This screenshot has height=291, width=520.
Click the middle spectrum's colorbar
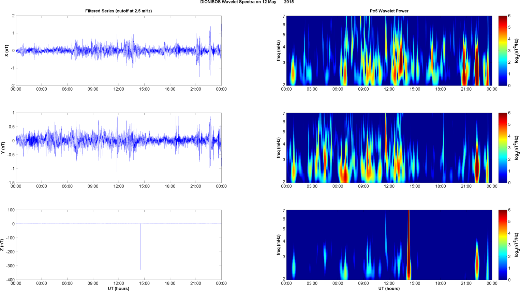click(502, 148)
